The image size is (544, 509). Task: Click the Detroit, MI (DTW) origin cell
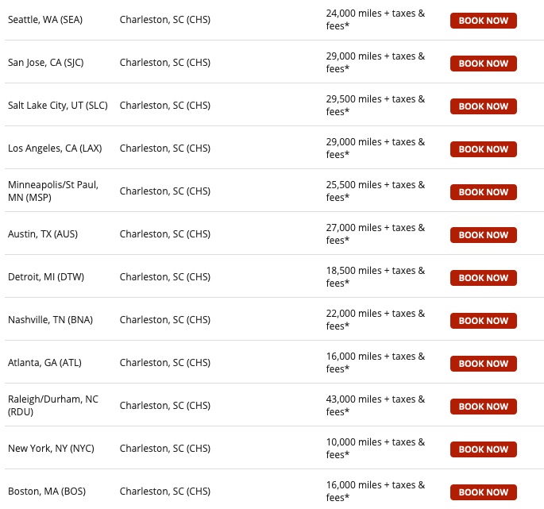pyautogui.click(x=46, y=277)
